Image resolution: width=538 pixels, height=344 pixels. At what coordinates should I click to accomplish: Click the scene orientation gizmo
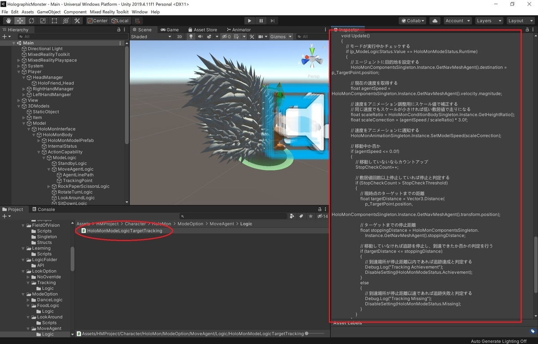312,59
